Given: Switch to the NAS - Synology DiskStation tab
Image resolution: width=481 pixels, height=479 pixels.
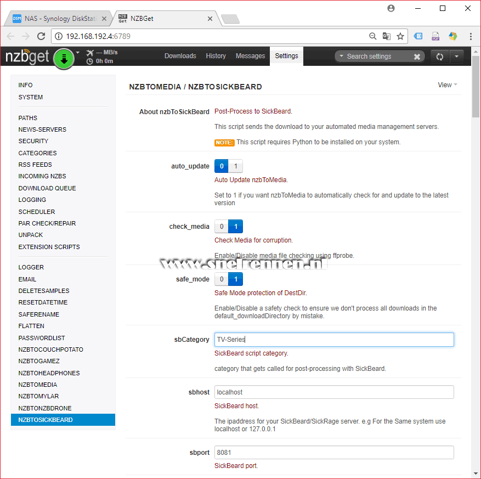Looking at the screenshot, I should 59,19.
